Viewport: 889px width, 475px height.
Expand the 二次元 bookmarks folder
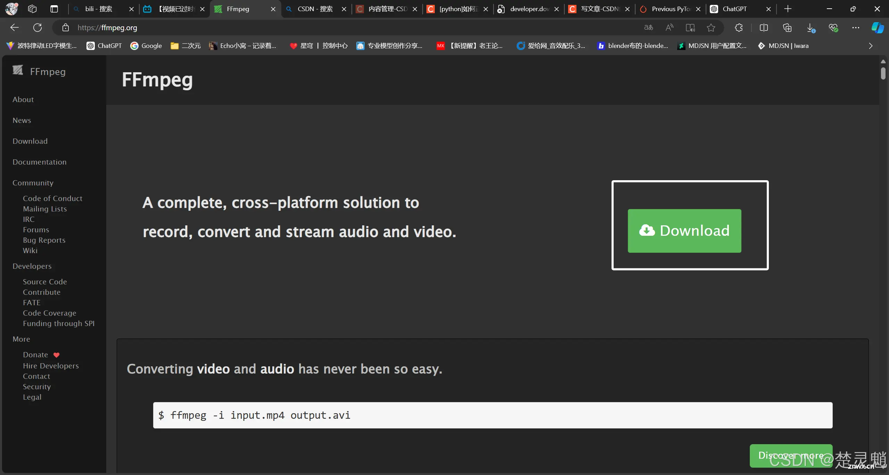186,45
